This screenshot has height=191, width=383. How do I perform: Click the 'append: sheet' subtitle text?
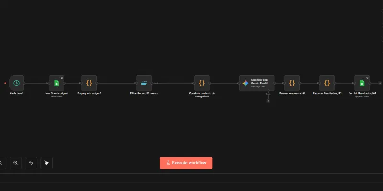tap(362, 97)
